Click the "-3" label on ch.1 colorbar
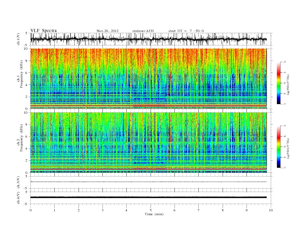This screenshot has height=236, width=305. tap(284, 62)
